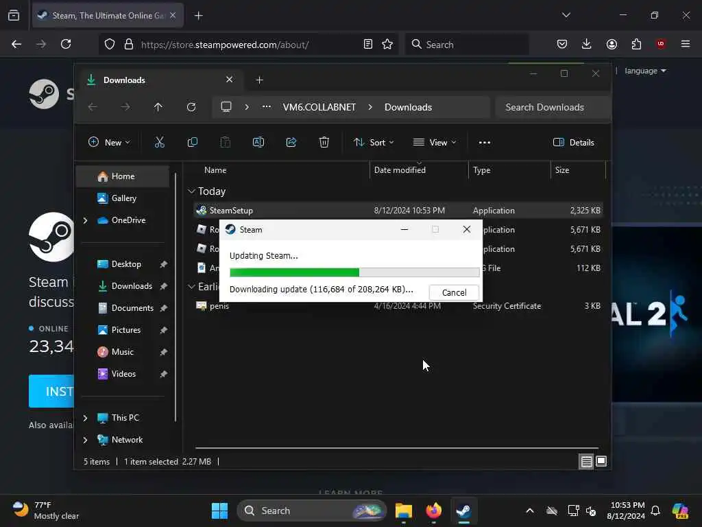Click the Copy icon in Explorer toolbar
Viewport: 702px width, 527px height.
tap(193, 143)
